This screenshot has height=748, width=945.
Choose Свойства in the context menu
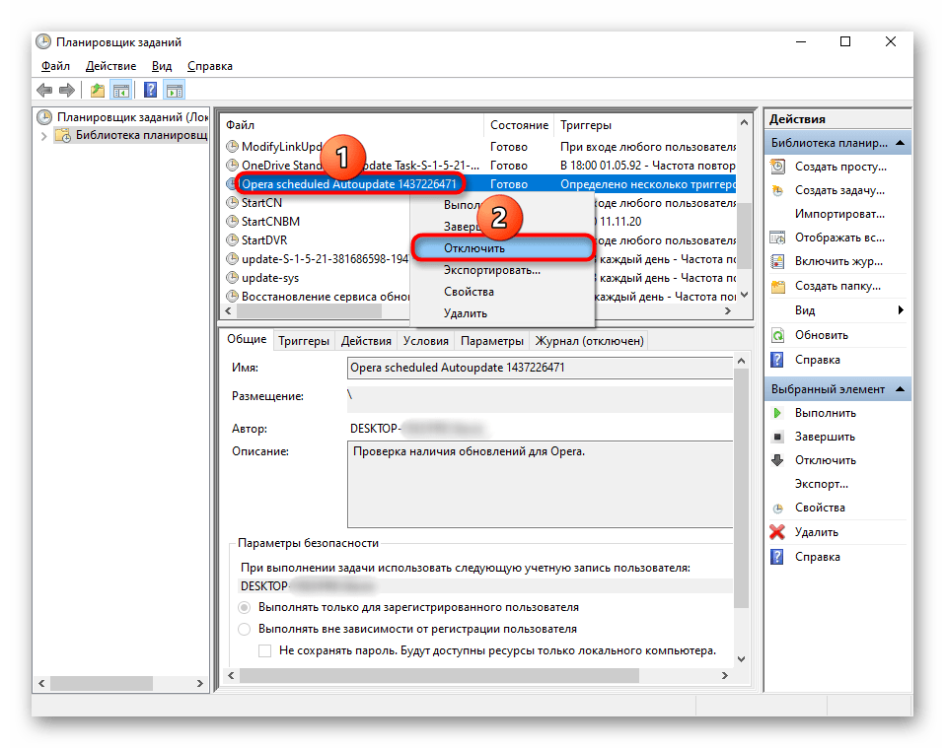pos(502,292)
